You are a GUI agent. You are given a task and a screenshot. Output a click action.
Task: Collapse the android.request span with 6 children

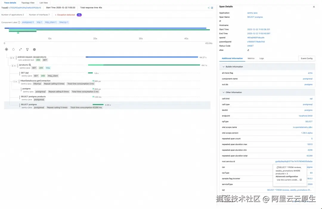tap(12, 58)
